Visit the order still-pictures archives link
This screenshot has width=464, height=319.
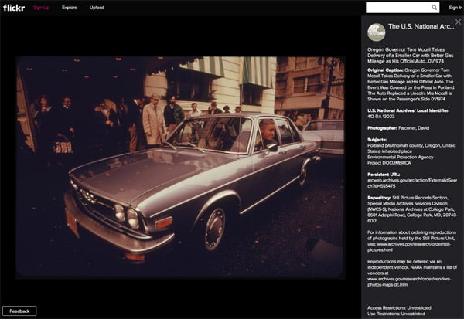tap(409, 247)
